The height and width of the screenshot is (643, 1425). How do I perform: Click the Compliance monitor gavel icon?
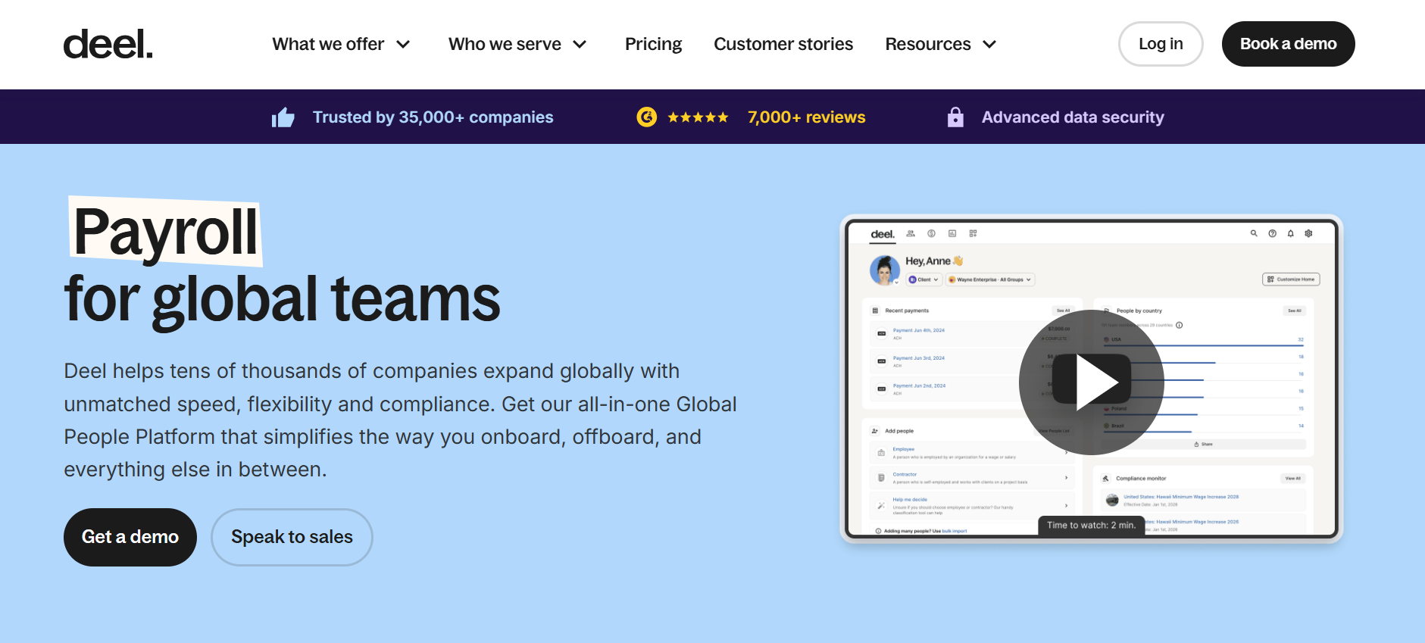point(1106,479)
